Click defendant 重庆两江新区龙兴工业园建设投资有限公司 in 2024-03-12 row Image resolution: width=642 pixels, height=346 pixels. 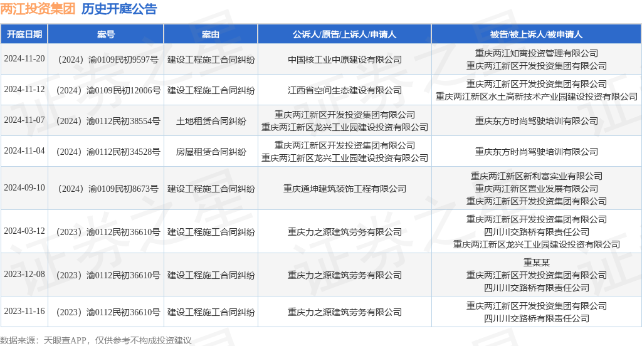(x=537, y=244)
